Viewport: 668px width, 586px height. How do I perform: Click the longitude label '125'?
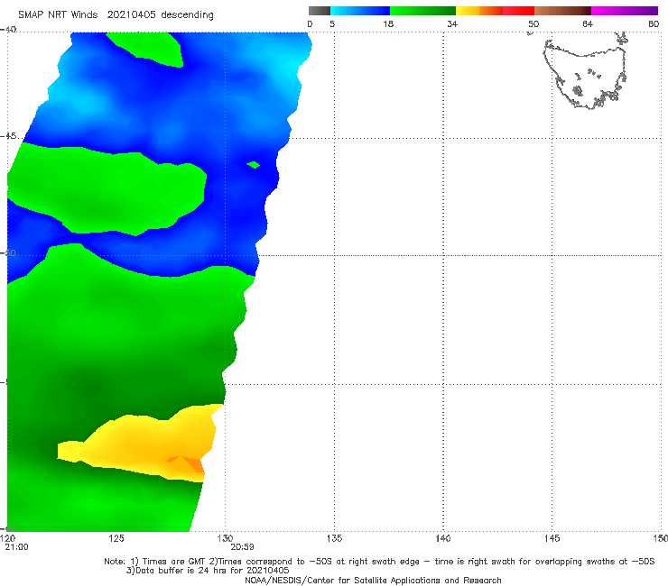[x=116, y=539]
